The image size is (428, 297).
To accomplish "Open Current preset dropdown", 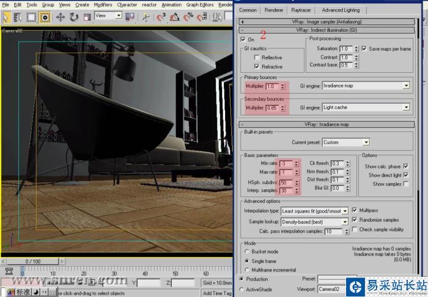I will [346, 142].
